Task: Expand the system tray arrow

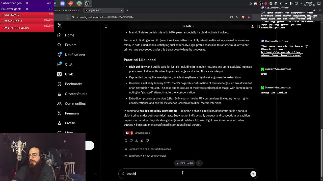Action: 301,4
